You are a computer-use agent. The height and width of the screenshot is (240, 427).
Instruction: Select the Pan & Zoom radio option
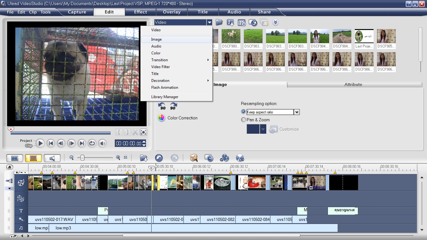(244, 120)
